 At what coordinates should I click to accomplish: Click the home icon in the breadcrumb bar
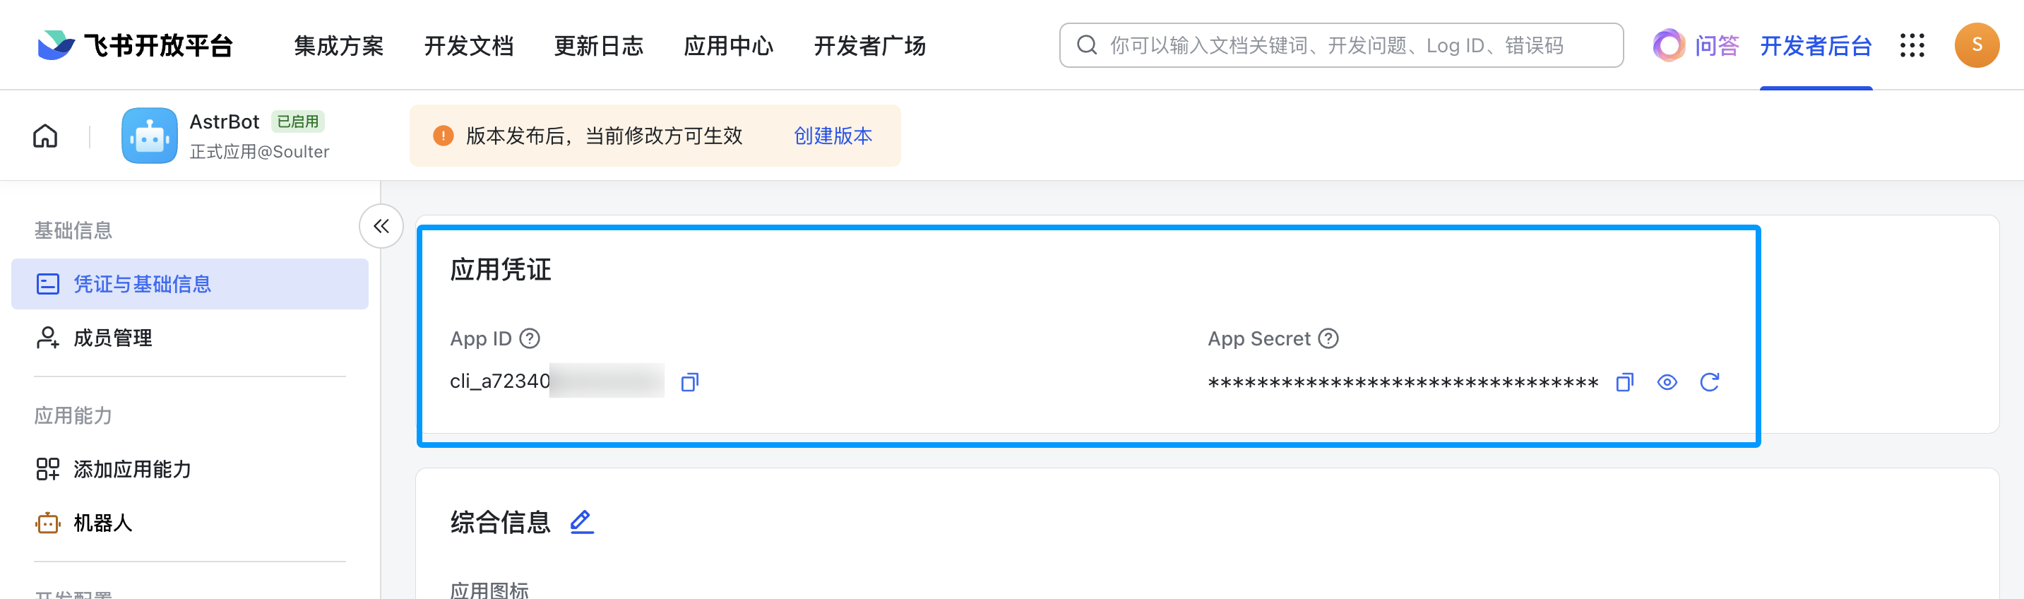(x=46, y=136)
